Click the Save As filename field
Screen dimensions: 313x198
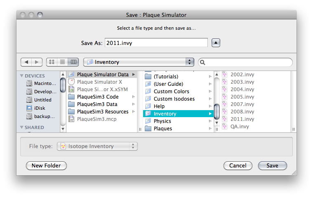pyautogui.click(x=156, y=43)
